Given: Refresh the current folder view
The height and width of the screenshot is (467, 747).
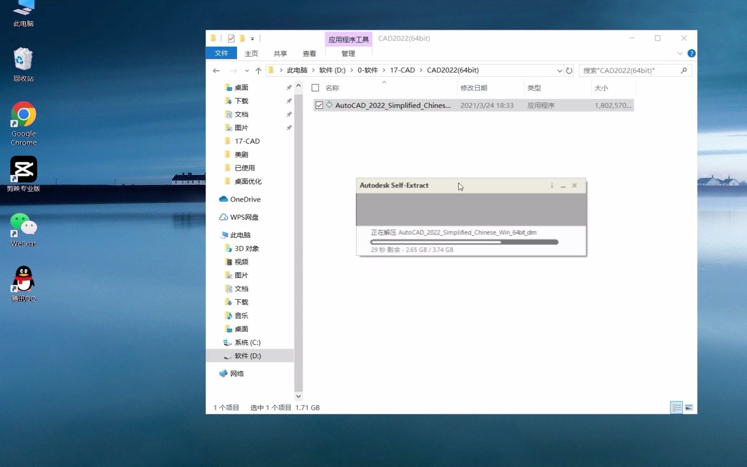Looking at the screenshot, I should click(x=569, y=70).
